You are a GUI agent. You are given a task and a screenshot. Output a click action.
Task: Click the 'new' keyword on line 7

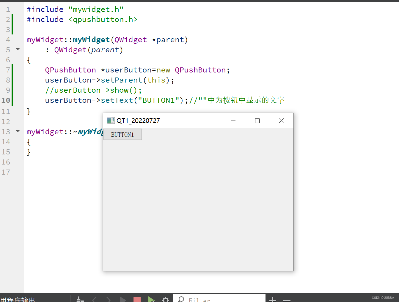(163, 70)
